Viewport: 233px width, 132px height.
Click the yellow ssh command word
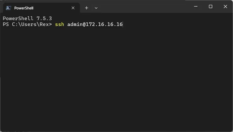60,24
